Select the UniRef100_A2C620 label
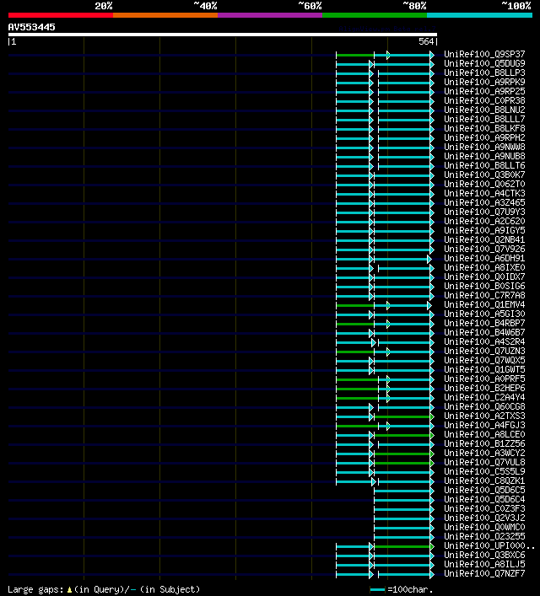 484,221
